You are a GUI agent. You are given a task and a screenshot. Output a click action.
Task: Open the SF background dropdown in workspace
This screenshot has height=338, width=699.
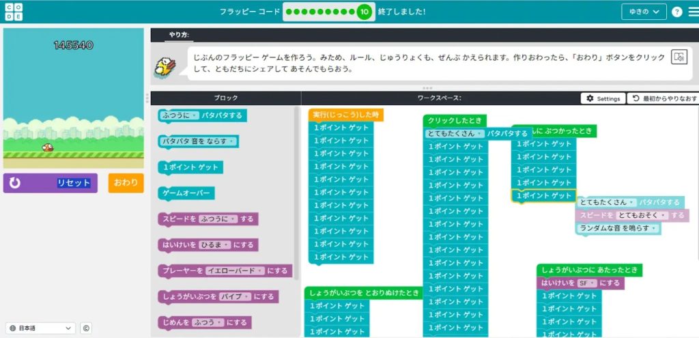point(587,283)
